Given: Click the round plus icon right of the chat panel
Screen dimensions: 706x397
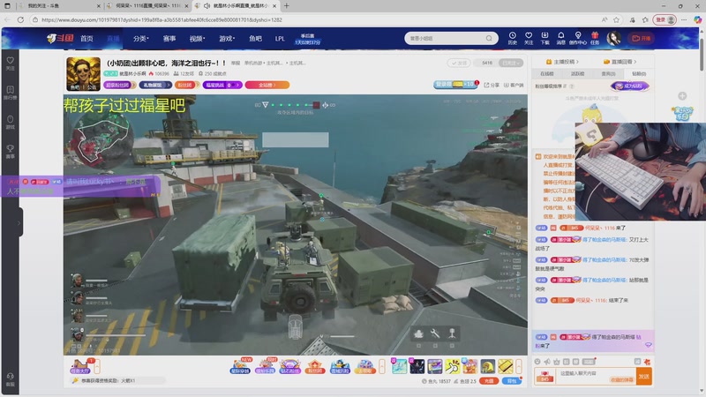Looking at the screenshot, I should coord(682,96).
